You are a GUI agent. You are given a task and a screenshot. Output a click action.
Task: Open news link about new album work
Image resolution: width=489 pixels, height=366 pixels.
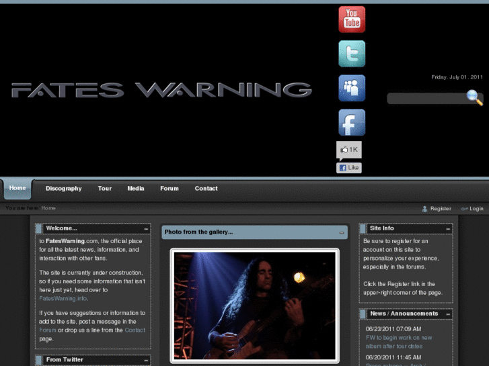coord(399,342)
